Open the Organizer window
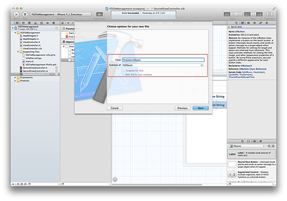 (x=269, y=14)
